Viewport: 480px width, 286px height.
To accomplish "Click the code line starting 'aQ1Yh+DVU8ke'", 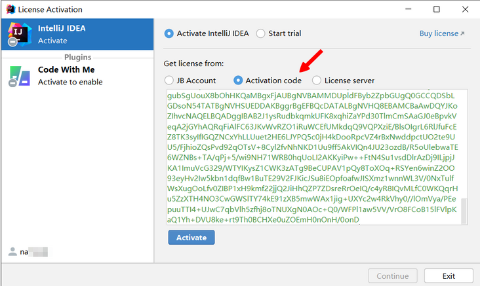I will pos(263,219).
